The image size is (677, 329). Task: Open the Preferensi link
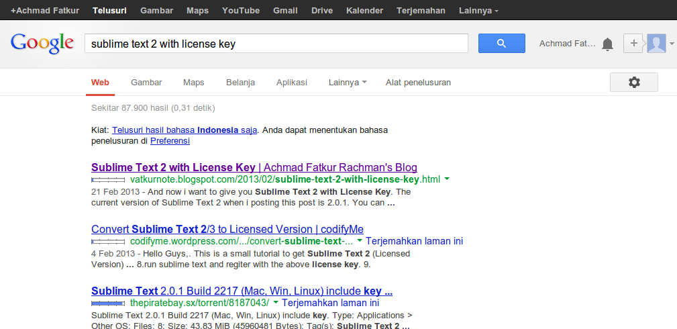[x=170, y=141]
